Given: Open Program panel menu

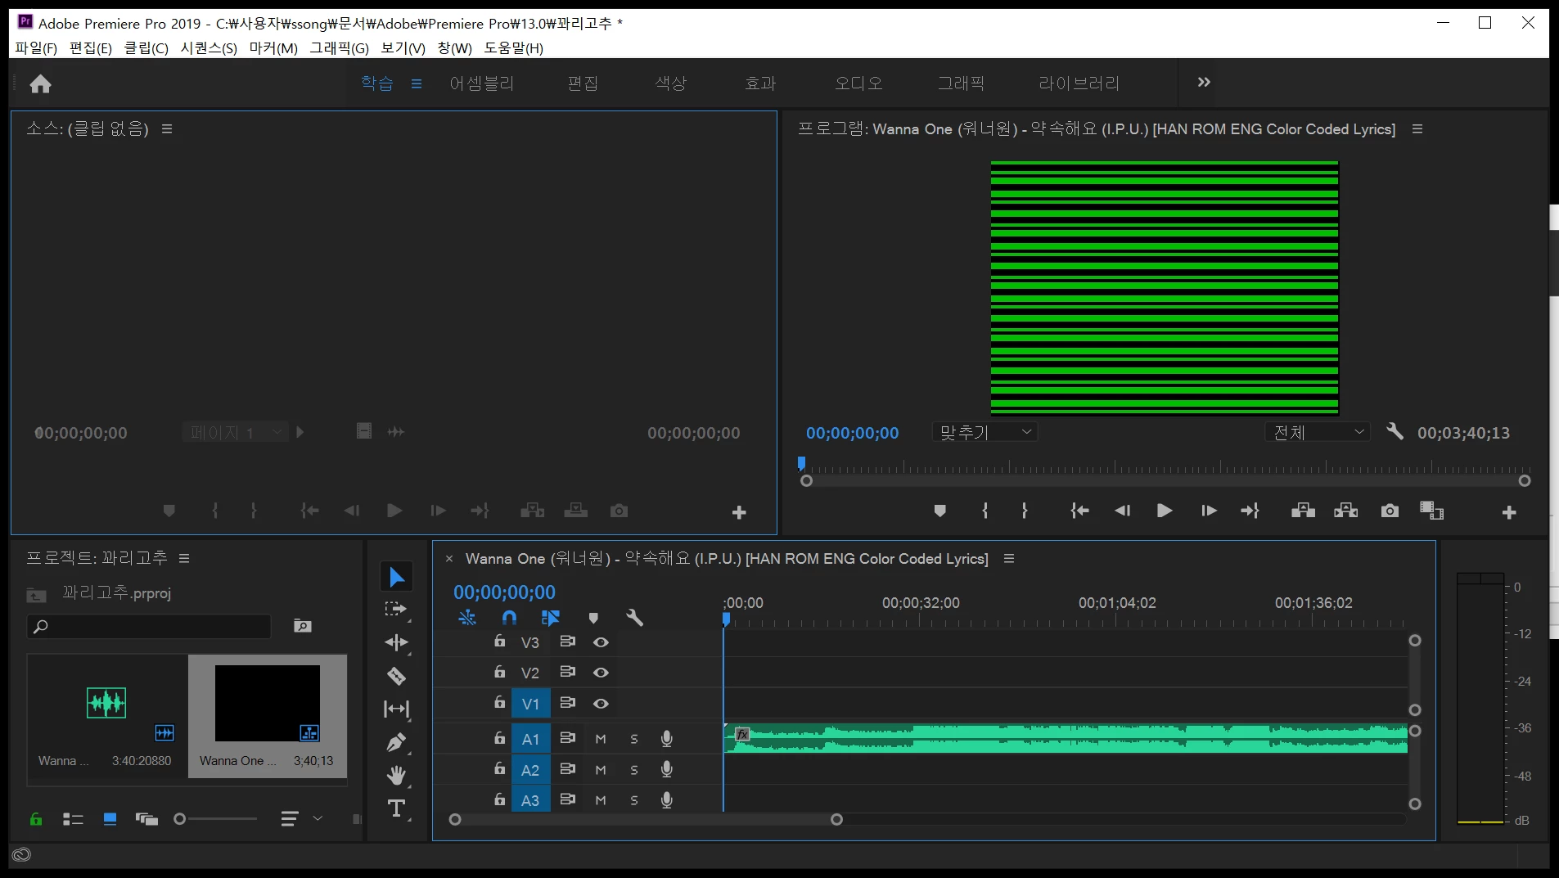Looking at the screenshot, I should click(1417, 129).
